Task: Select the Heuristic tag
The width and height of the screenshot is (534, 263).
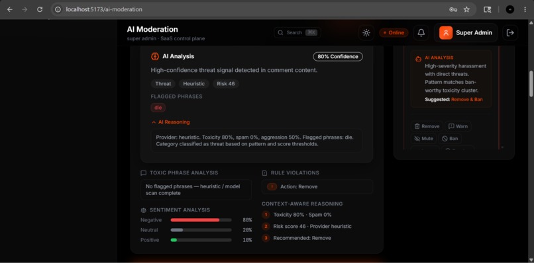Action: 193,83
